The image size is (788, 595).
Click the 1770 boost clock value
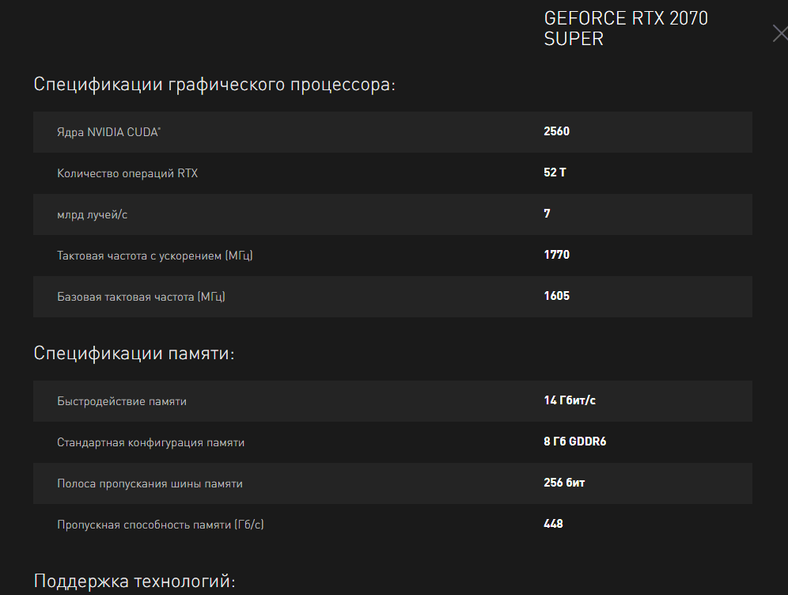(x=556, y=255)
